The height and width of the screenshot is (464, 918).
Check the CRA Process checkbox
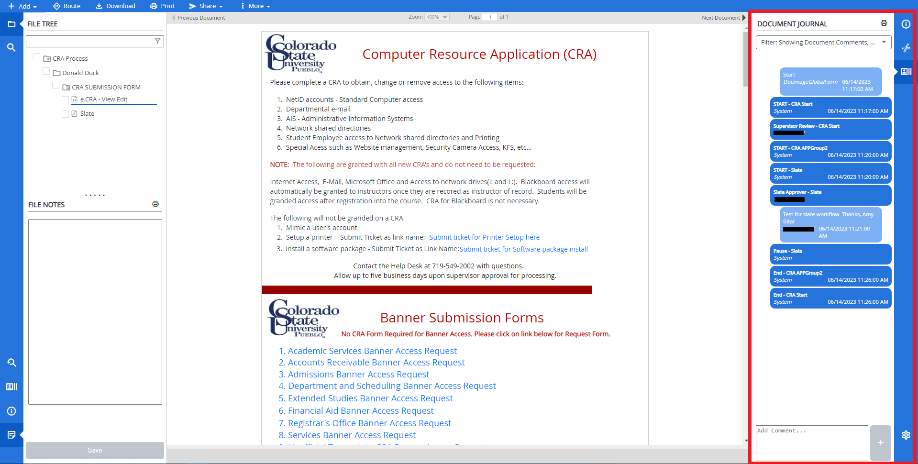pos(36,57)
